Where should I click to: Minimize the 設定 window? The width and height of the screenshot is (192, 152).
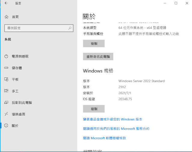click(165, 3)
